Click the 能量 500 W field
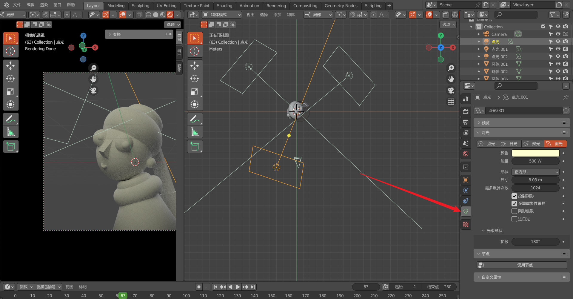 pyautogui.click(x=535, y=161)
